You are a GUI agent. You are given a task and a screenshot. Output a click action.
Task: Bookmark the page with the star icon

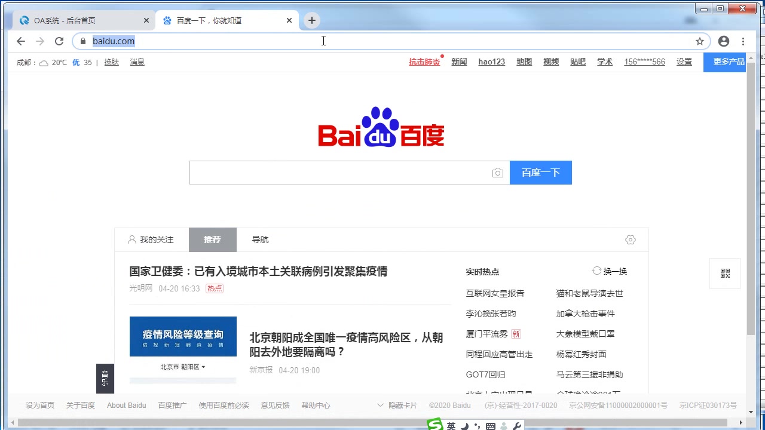pos(699,41)
